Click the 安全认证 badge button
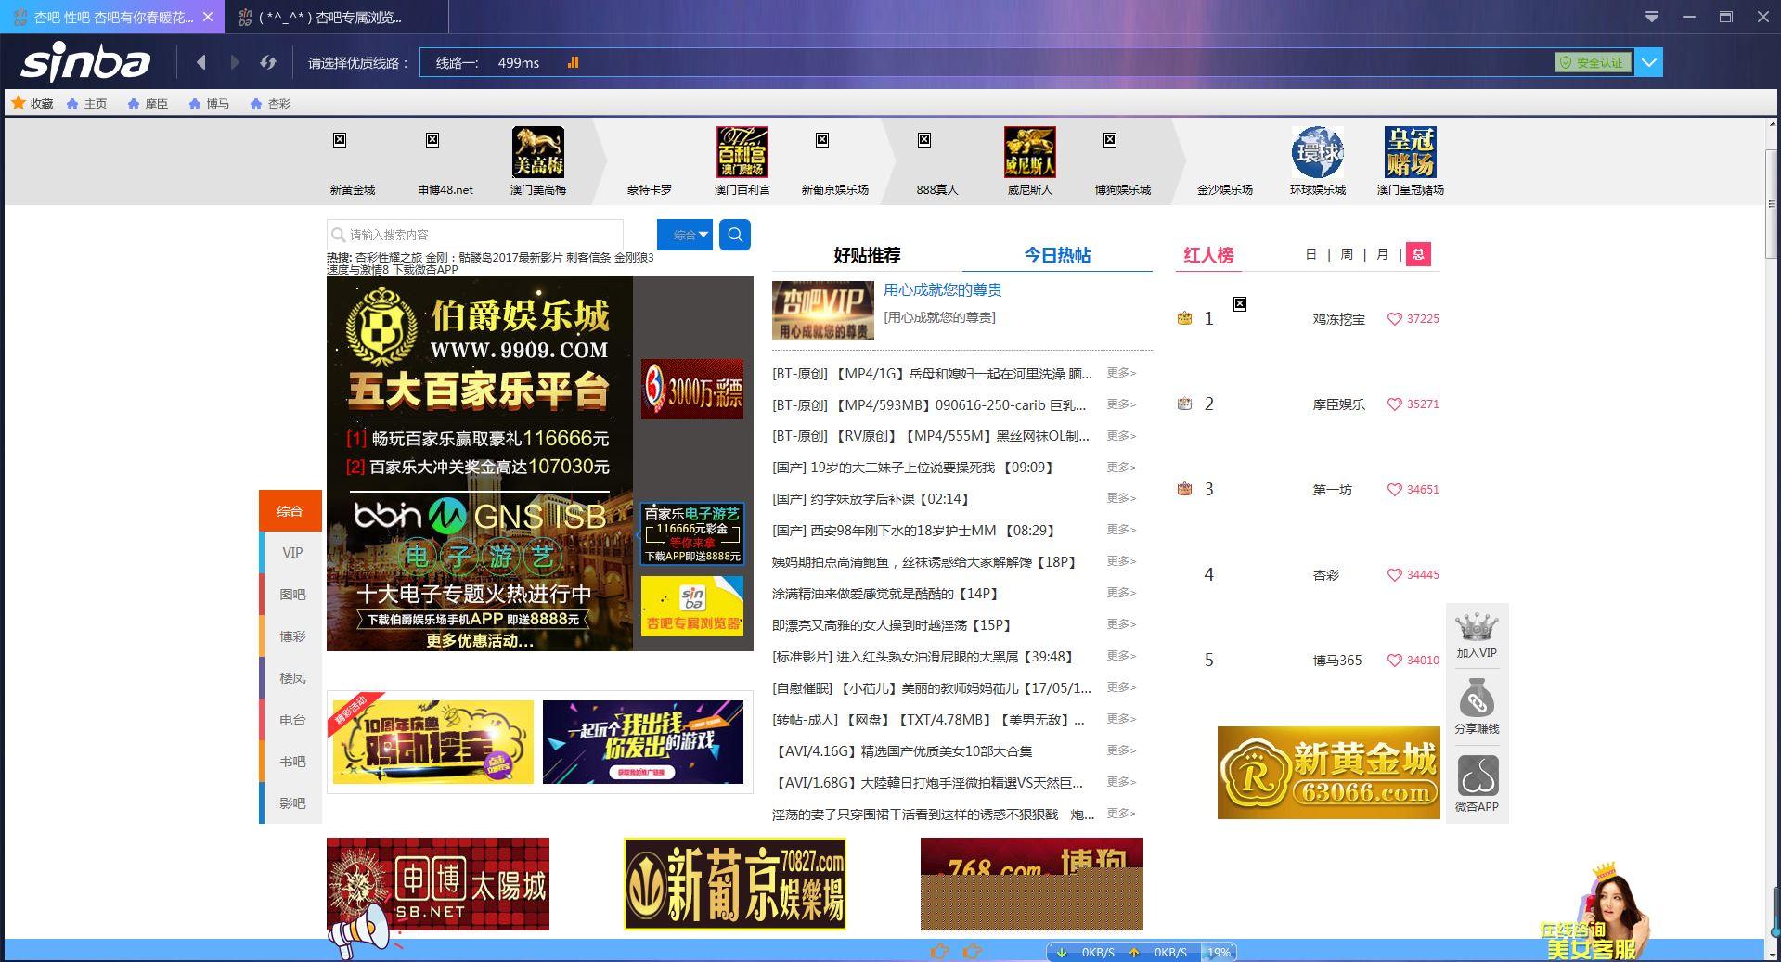1781x962 pixels. 1593,62
